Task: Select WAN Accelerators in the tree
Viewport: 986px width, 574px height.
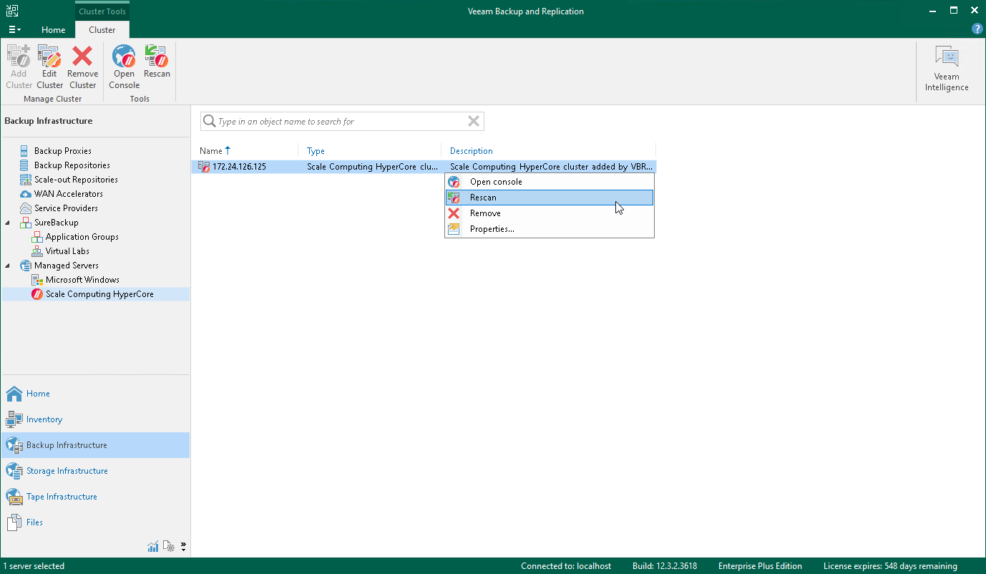Action: [x=69, y=194]
